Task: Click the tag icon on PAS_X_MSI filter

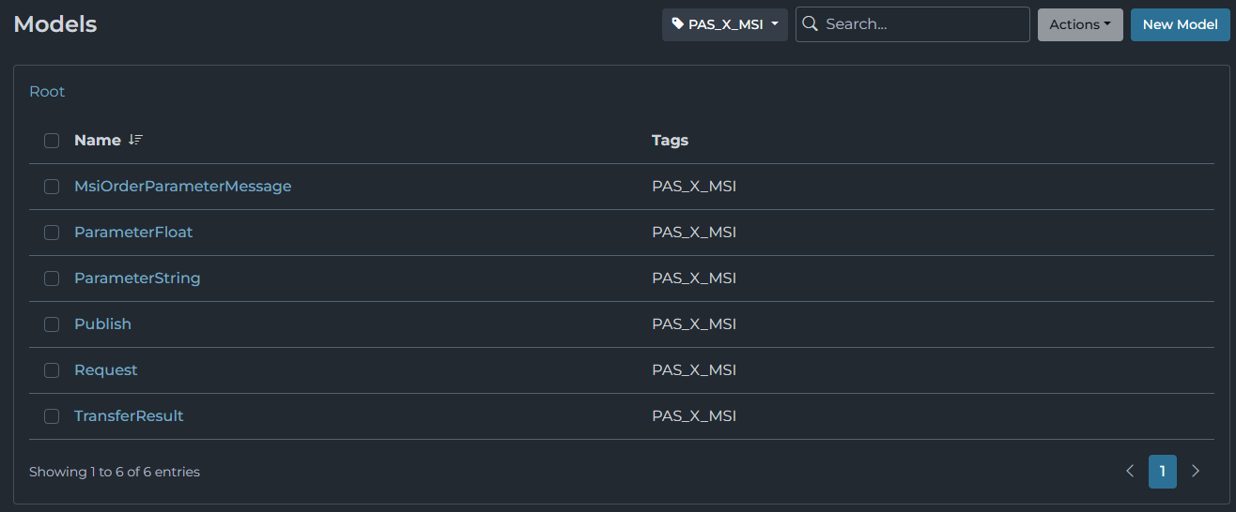Action: pyautogui.click(x=678, y=24)
